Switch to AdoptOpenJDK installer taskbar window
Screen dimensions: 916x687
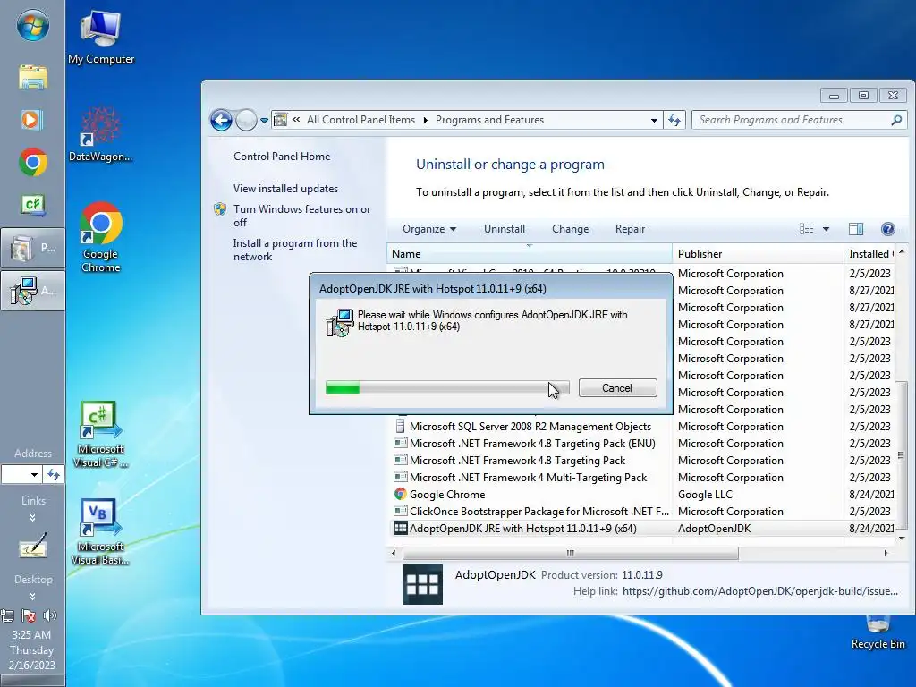(33, 291)
